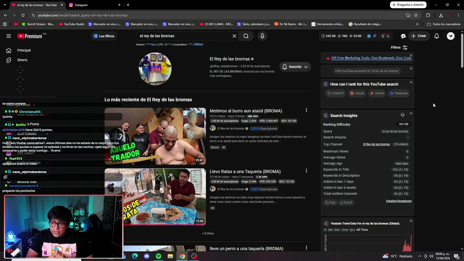The image size is (464, 261).
Task: Copy Search Insights data
Action: pyautogui.click(x=330, y=203)
